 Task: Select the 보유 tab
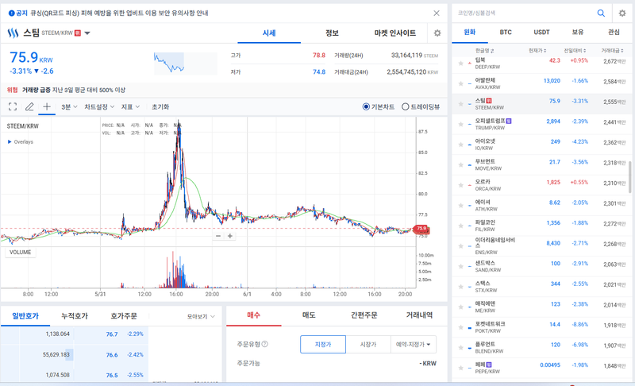(x=578, y=32)
